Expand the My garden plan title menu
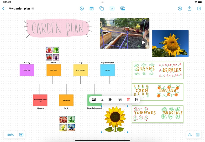 pyautogui.click(x=33, y=9)
